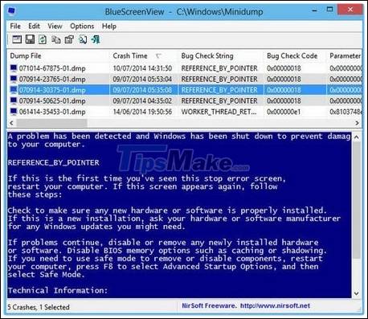The image size is (368, 319).
Task: Click the NirSoft Freeware status text
Action: click(x=209, y=305)
